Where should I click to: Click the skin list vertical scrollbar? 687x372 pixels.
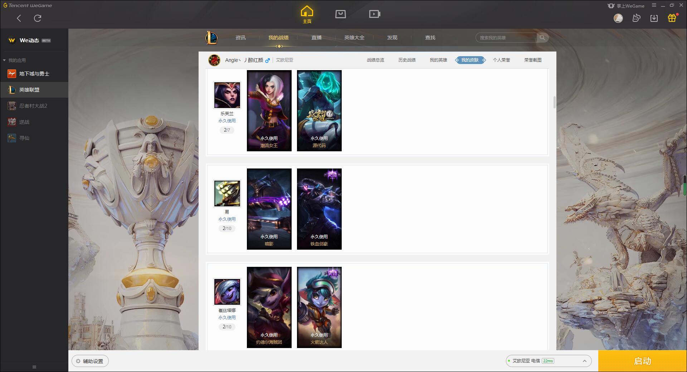click(x=554, y=102)
